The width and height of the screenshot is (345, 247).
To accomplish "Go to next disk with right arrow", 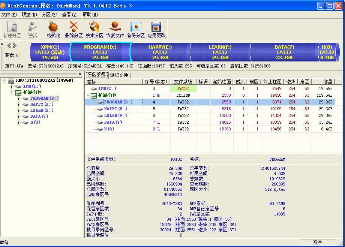I will pos(15,45).
